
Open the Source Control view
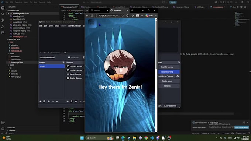3,20
